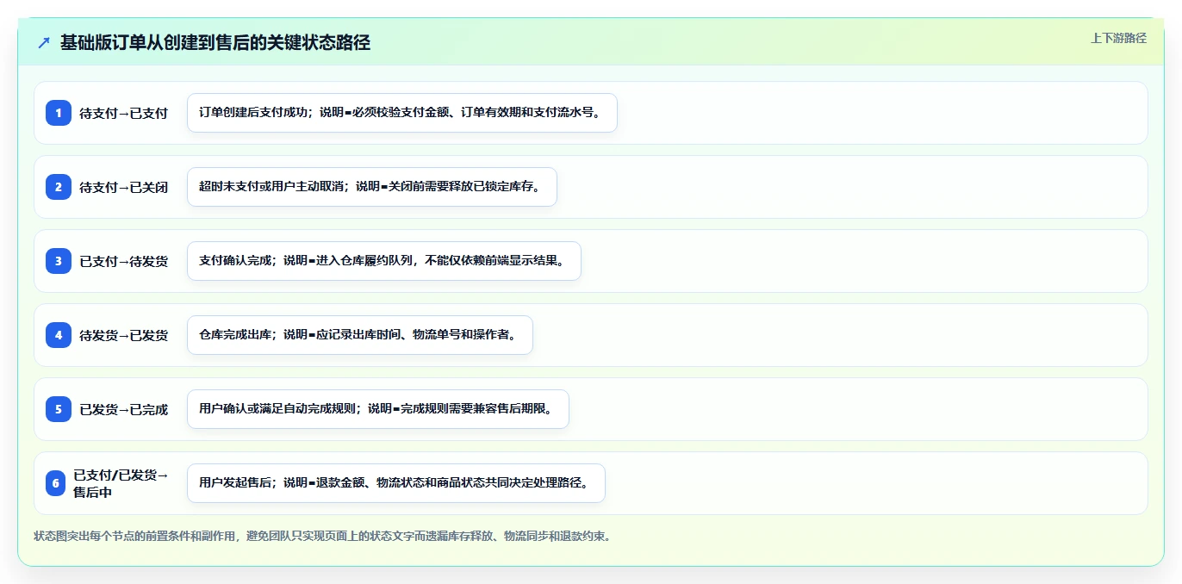Screen dimensions: 1182x584
Task: Click the 上下游路径 label in header
Action: point(1118,38)
